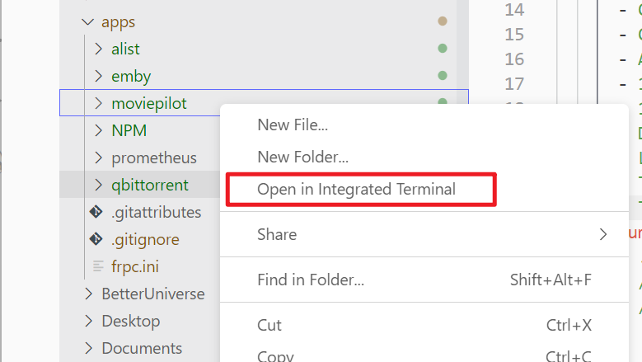Open the Share submenu arrow
The width and height of the screenshot is (642, 362).
pos(603,235)
